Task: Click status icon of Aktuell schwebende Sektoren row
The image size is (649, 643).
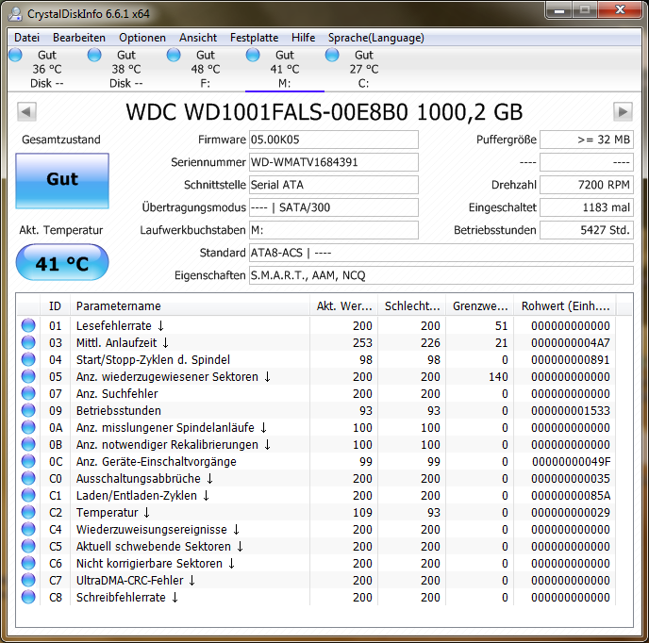Action: coord(28,546)
